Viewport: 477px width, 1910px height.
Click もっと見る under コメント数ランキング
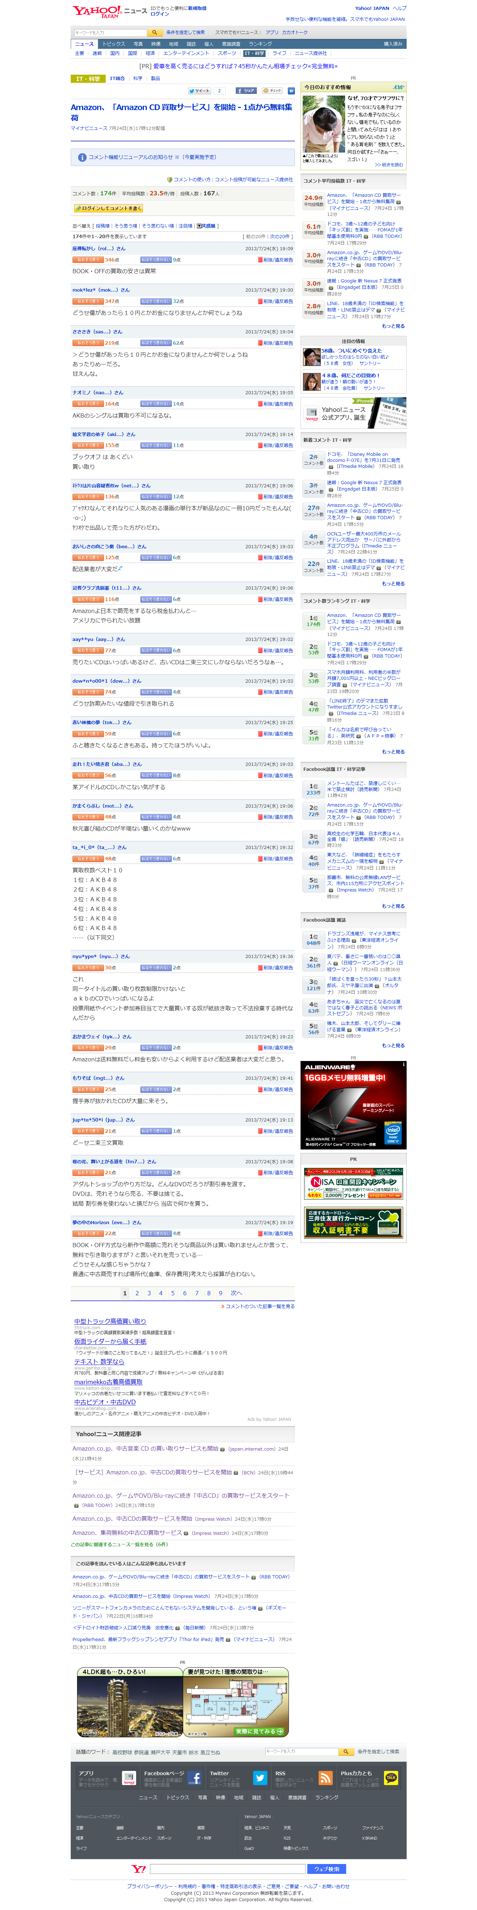[393, 752]
